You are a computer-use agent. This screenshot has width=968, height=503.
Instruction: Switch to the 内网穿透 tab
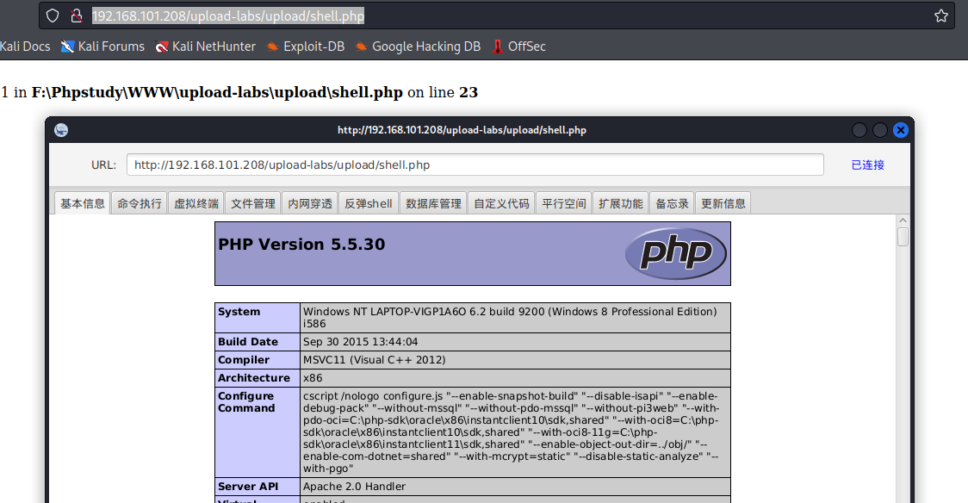[309, 203]
